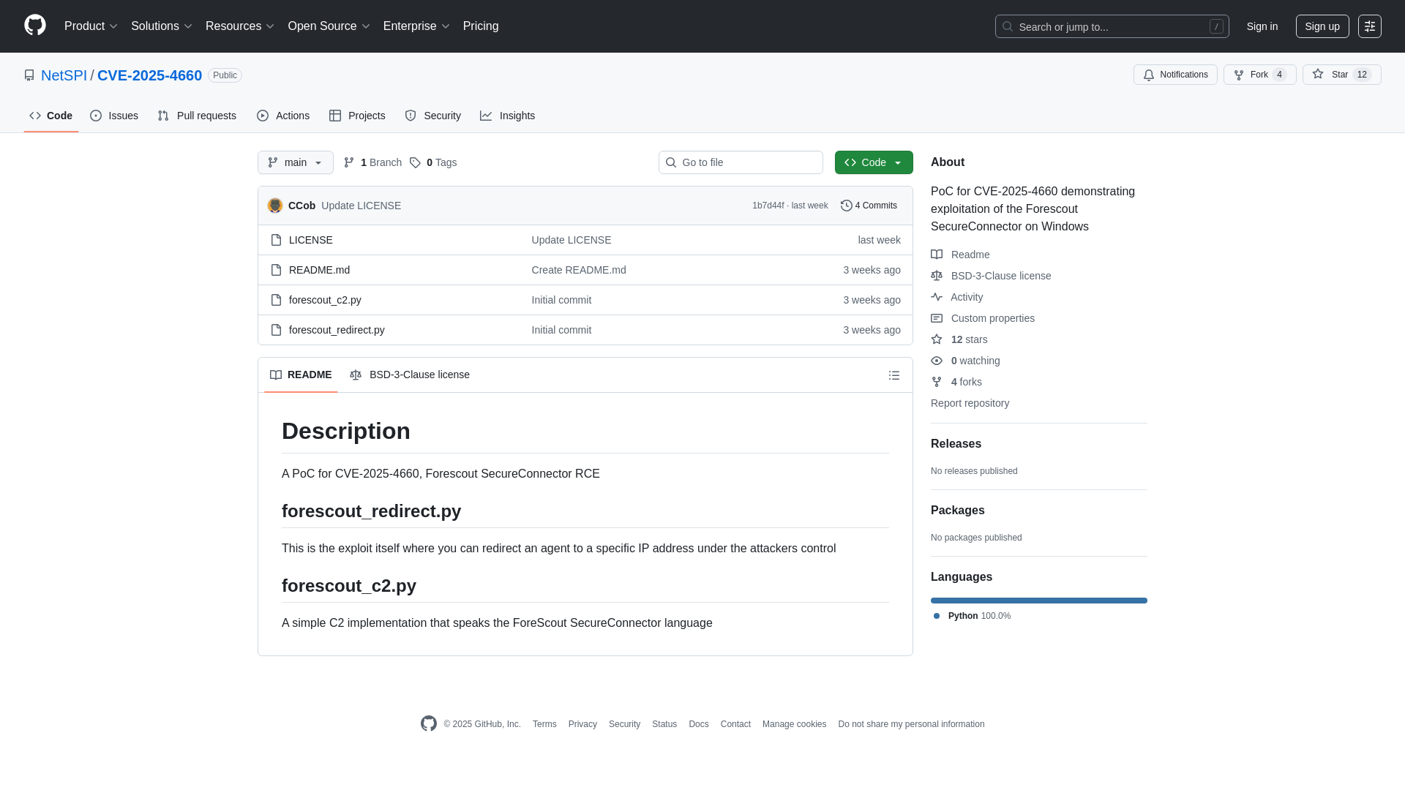
Task: Click the pulse icon beside Activity
Action: coord(937,297)
